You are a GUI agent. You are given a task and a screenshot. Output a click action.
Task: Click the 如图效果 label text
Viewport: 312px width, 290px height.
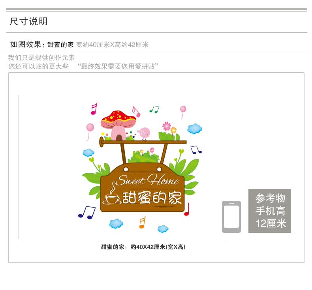click(x=26, y=44)
